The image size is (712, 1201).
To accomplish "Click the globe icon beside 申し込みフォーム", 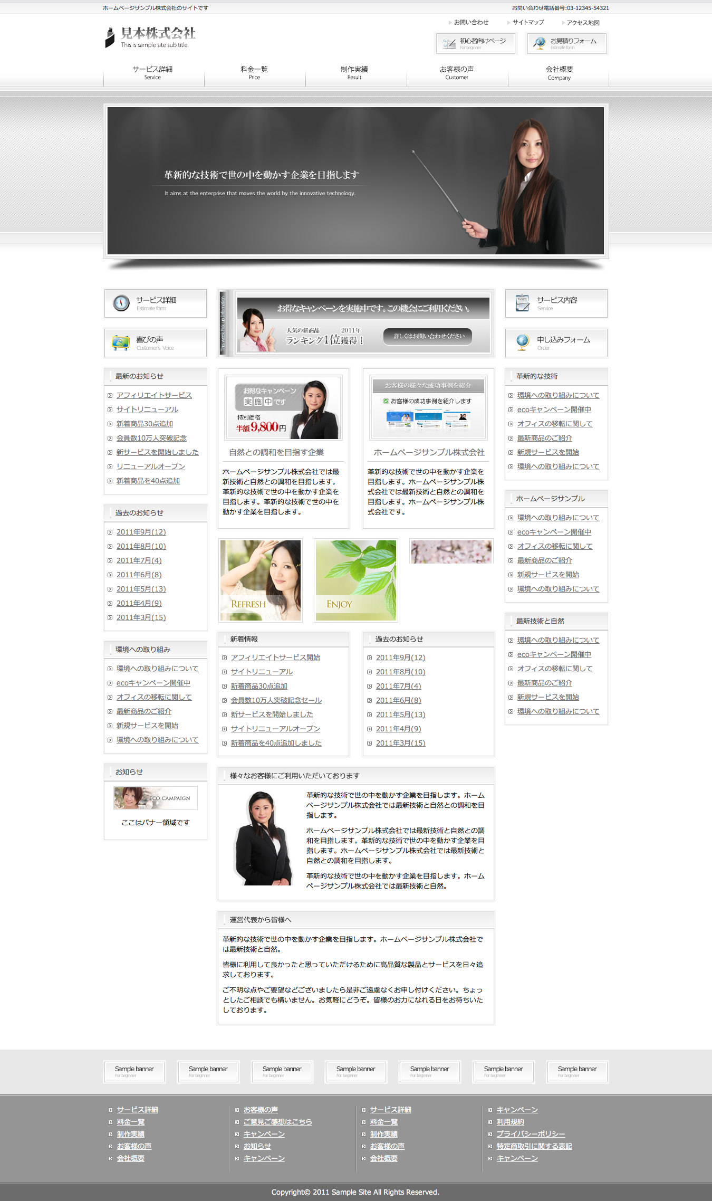I will 522,342.
